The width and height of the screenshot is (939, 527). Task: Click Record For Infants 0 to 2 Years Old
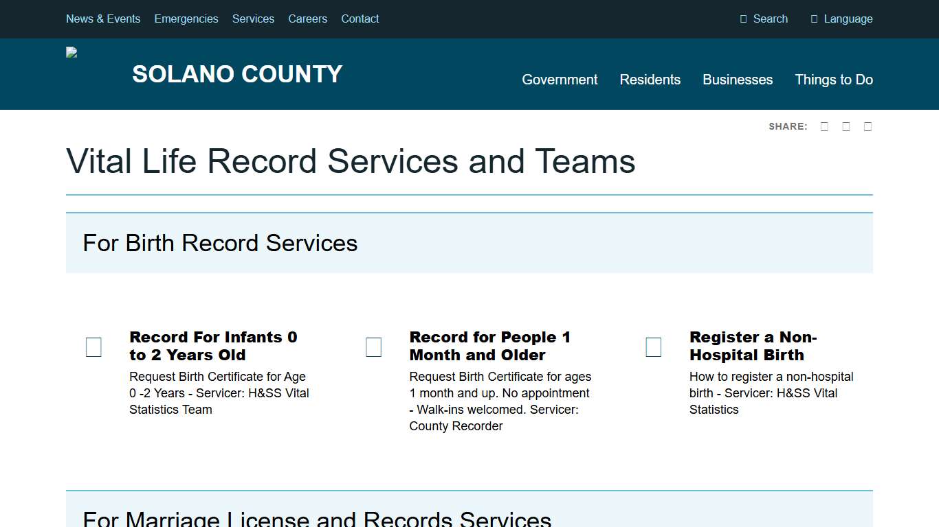coord(213,346)
